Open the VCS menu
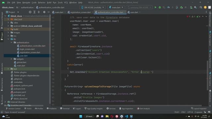Image resolution: width=212 pixels, height=119 pixels. tap(66, 3)
